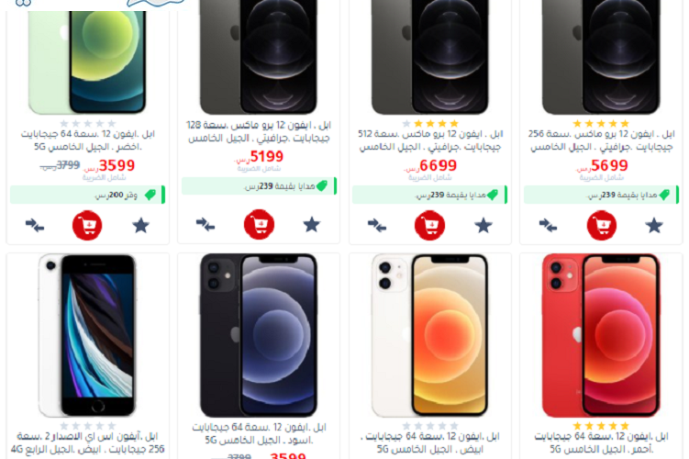Compare the 6699 priced iPhone 12 Pro Max
689x459 pixels.
coord(377,225)
